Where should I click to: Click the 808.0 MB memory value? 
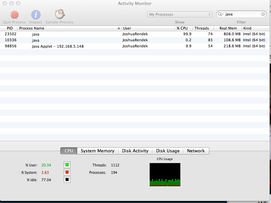tap(232, 34)
